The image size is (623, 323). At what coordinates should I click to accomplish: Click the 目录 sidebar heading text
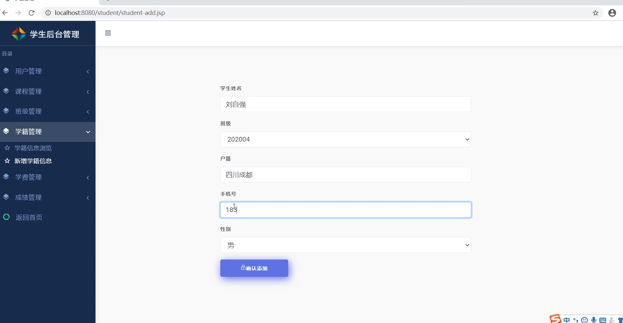[7, 54]
